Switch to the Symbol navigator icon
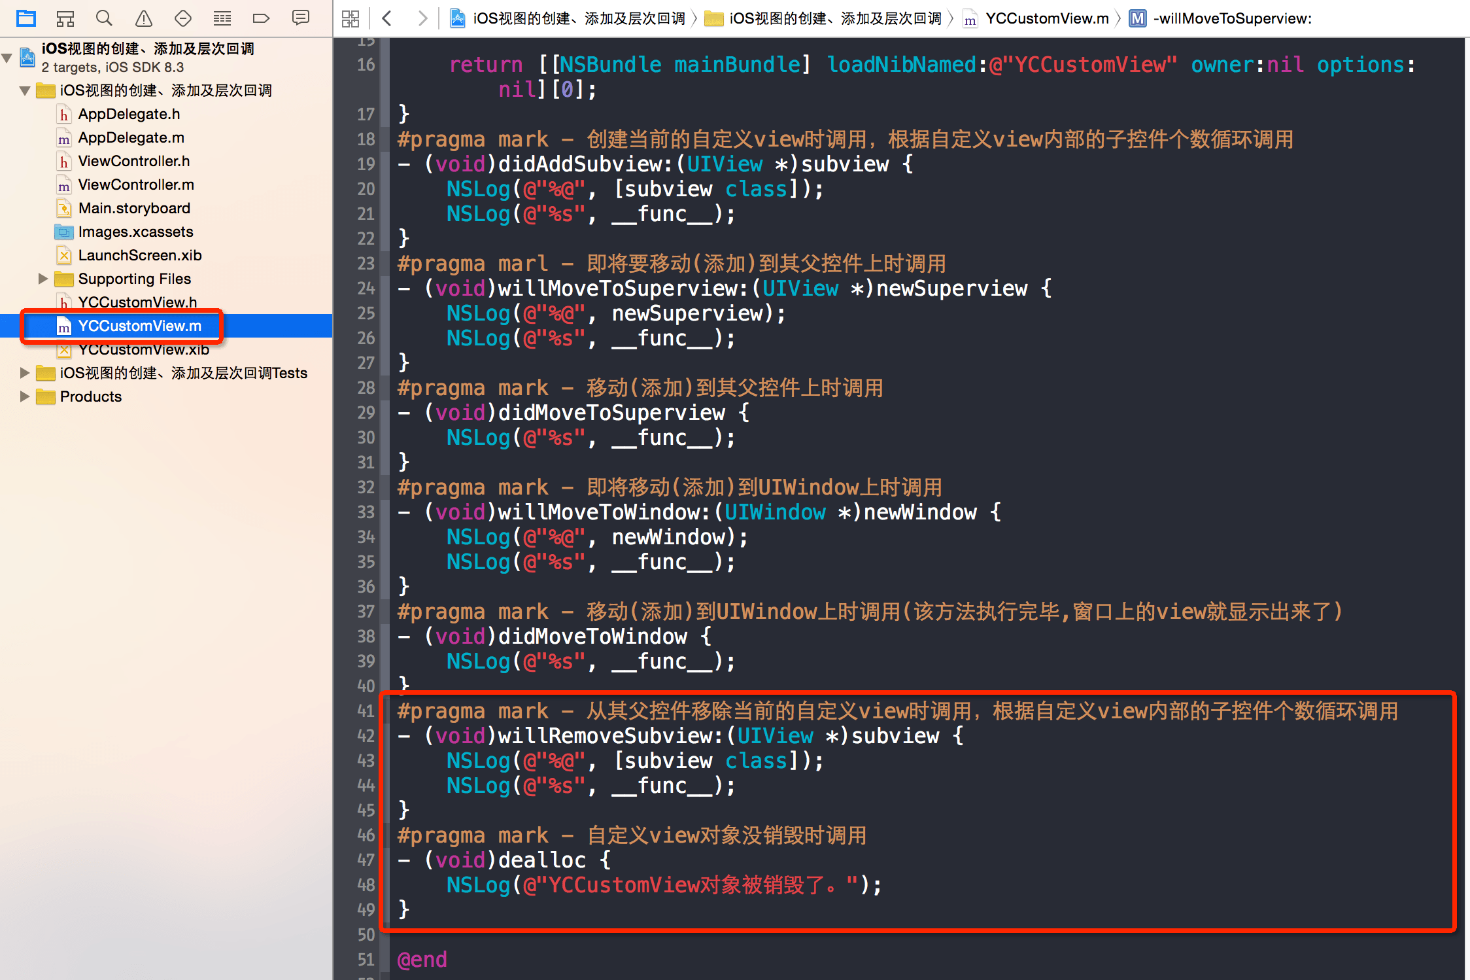 click(65, 18)
